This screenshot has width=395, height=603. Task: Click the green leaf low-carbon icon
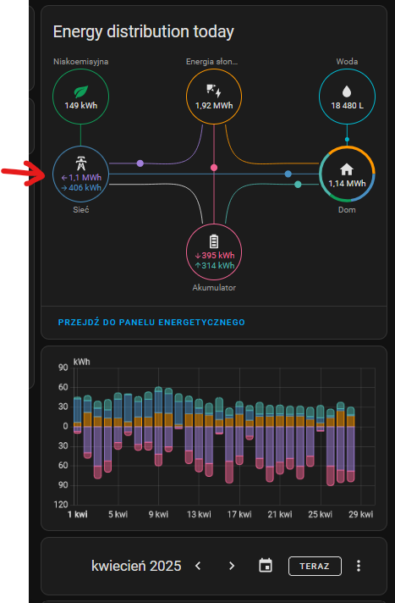(80, 92)
